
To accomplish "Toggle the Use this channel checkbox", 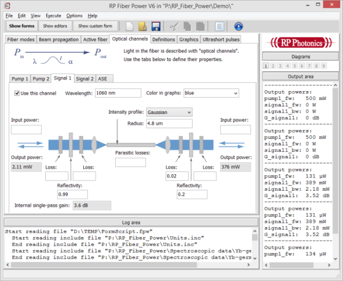I will click(x=17, y=93).
